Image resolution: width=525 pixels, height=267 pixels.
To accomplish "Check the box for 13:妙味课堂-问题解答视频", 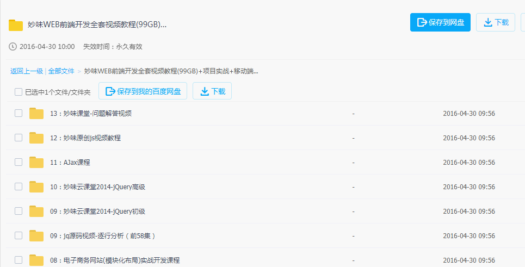I will 18,113.
